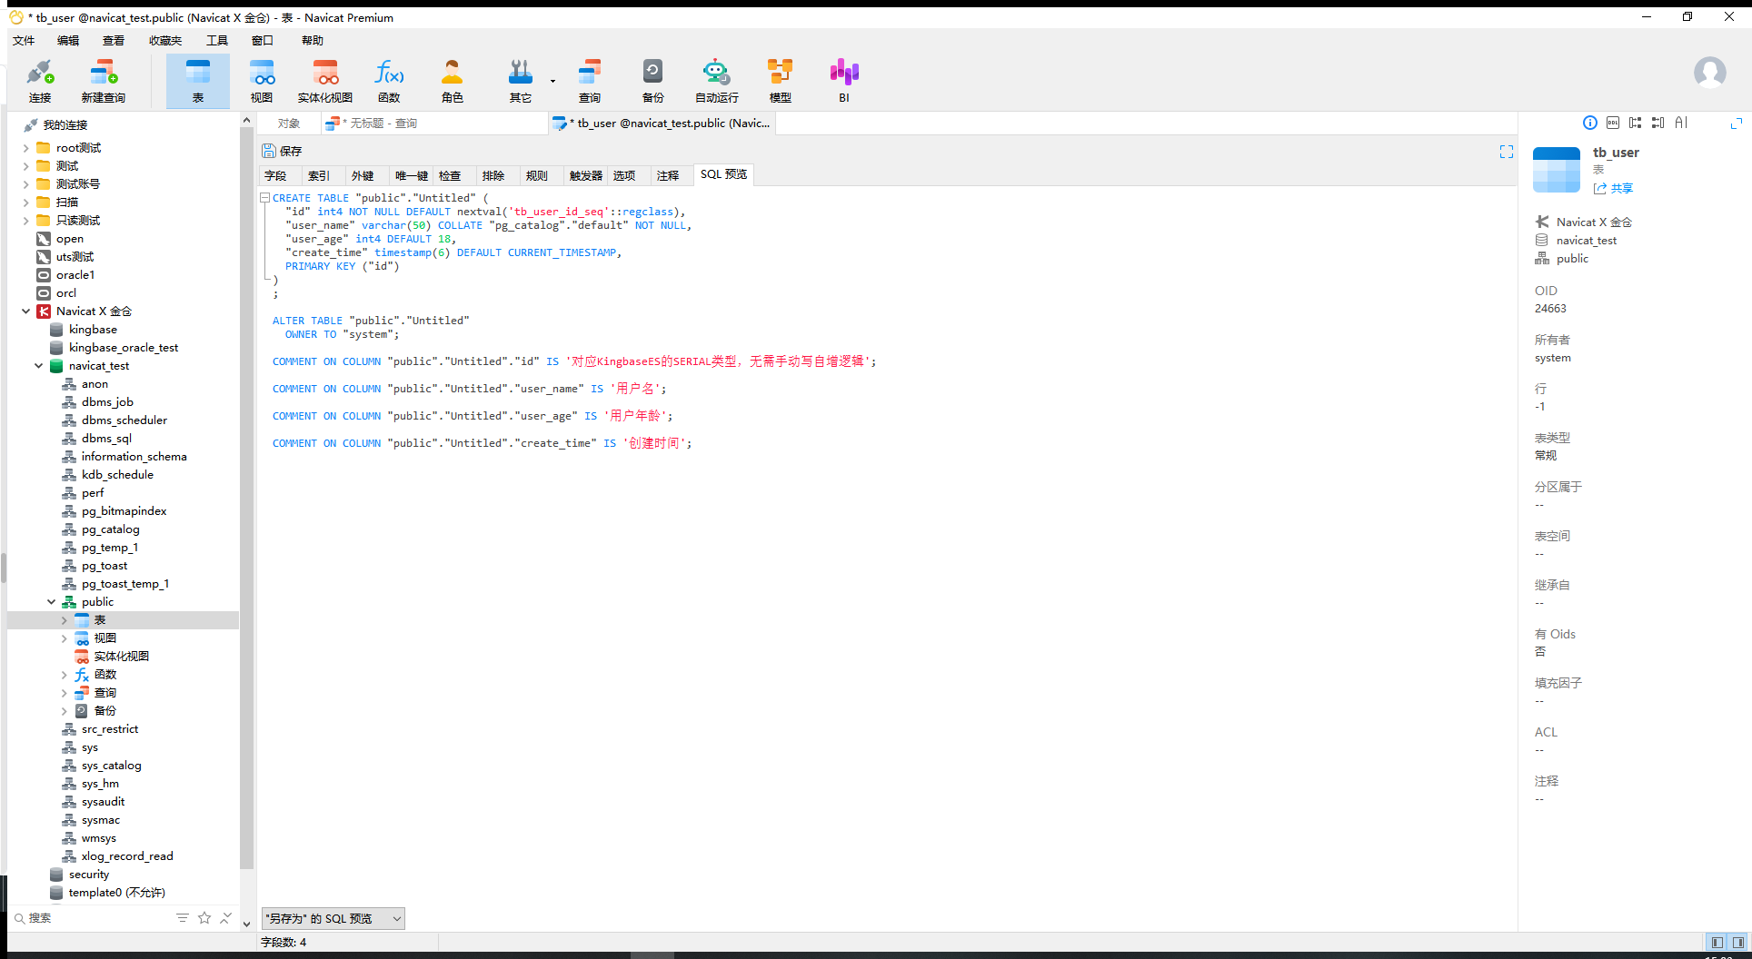
Task: Toggle full-screen for the table designer
Action: coord(1507,152)
